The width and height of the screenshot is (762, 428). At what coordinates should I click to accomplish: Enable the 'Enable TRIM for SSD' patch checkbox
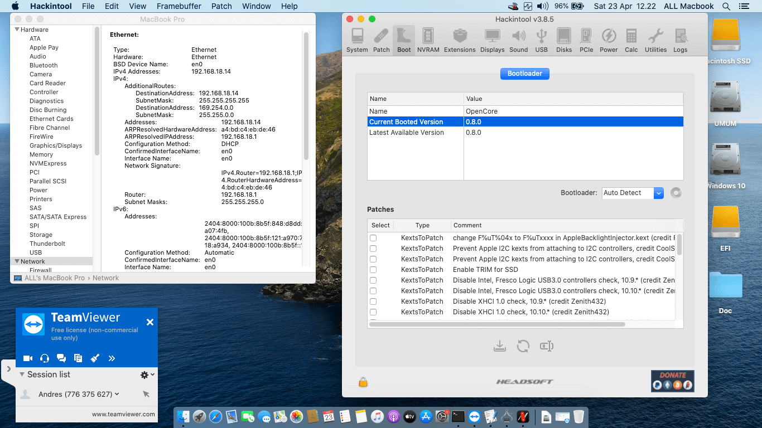[373, 270]
